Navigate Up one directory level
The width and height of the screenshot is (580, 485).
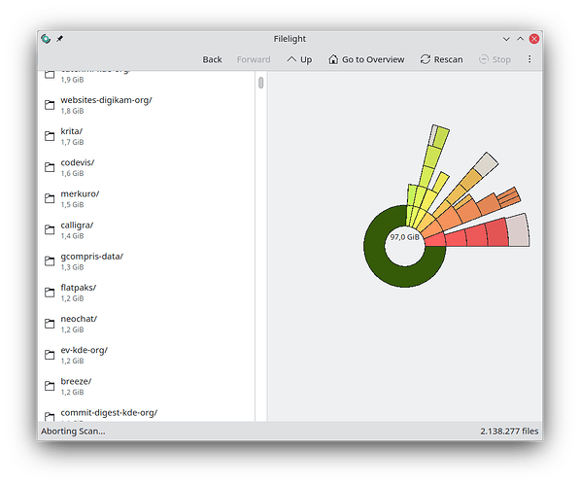coord(299,59)
